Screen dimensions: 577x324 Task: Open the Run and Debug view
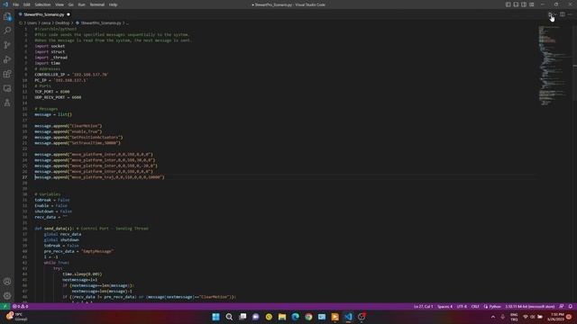(7, 59)
